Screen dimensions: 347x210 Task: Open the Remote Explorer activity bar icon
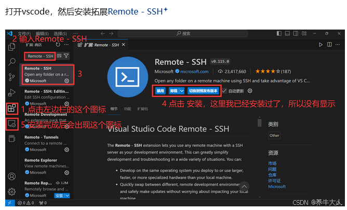pos(12,124)
